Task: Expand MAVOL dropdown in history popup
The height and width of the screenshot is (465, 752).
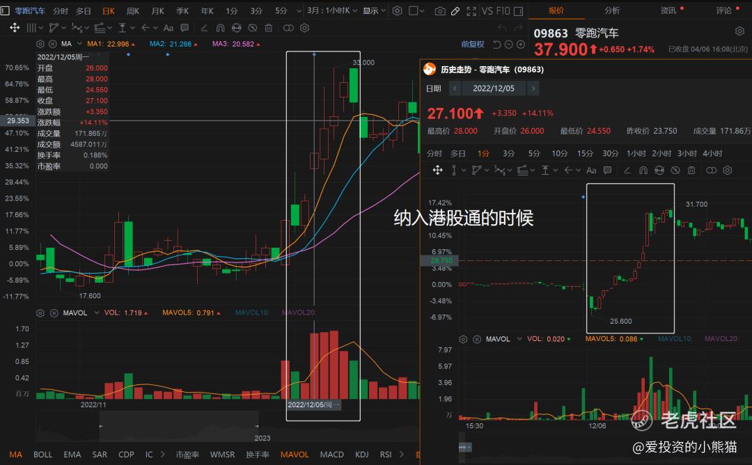Action: 519,339
